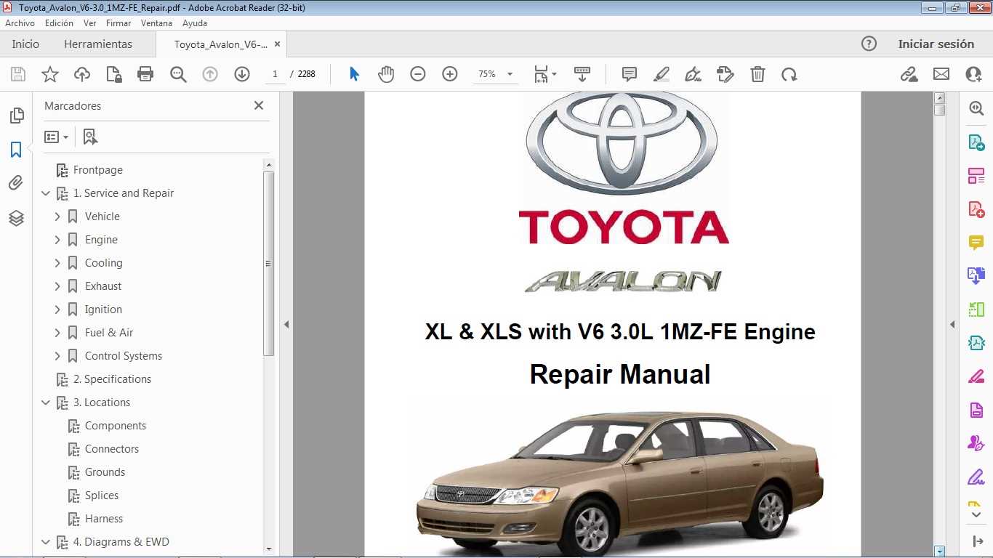Click the Save file icon in toolbar
The width and height of the screenshot is (993, 558).
click(18, 74)
